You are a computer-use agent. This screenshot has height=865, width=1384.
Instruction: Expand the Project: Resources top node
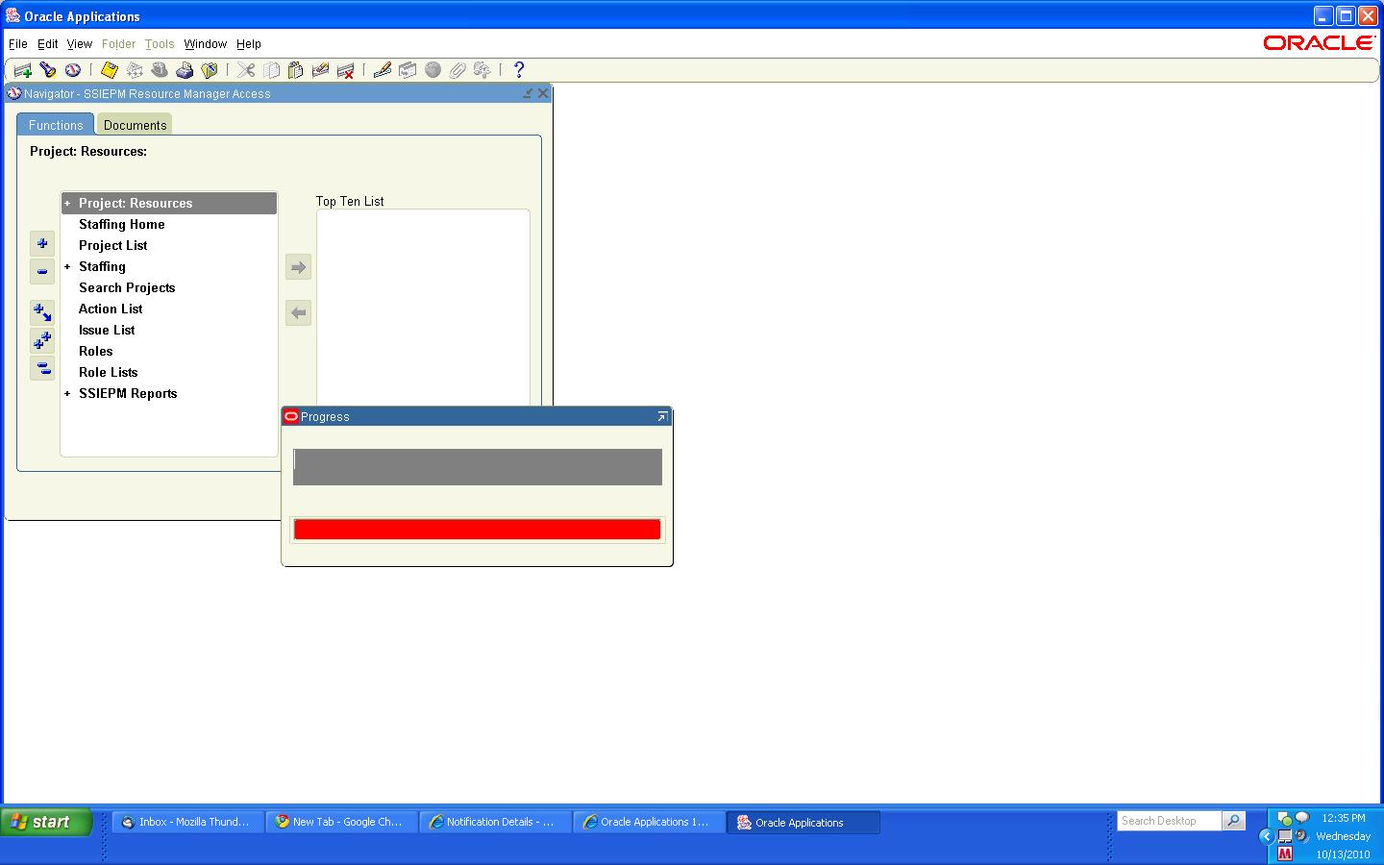pos(67,204)
